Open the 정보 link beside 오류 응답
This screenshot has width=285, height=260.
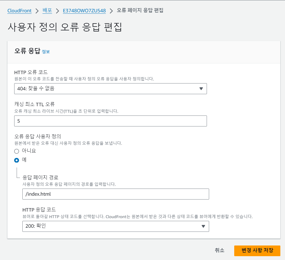(x=46, y=51)
